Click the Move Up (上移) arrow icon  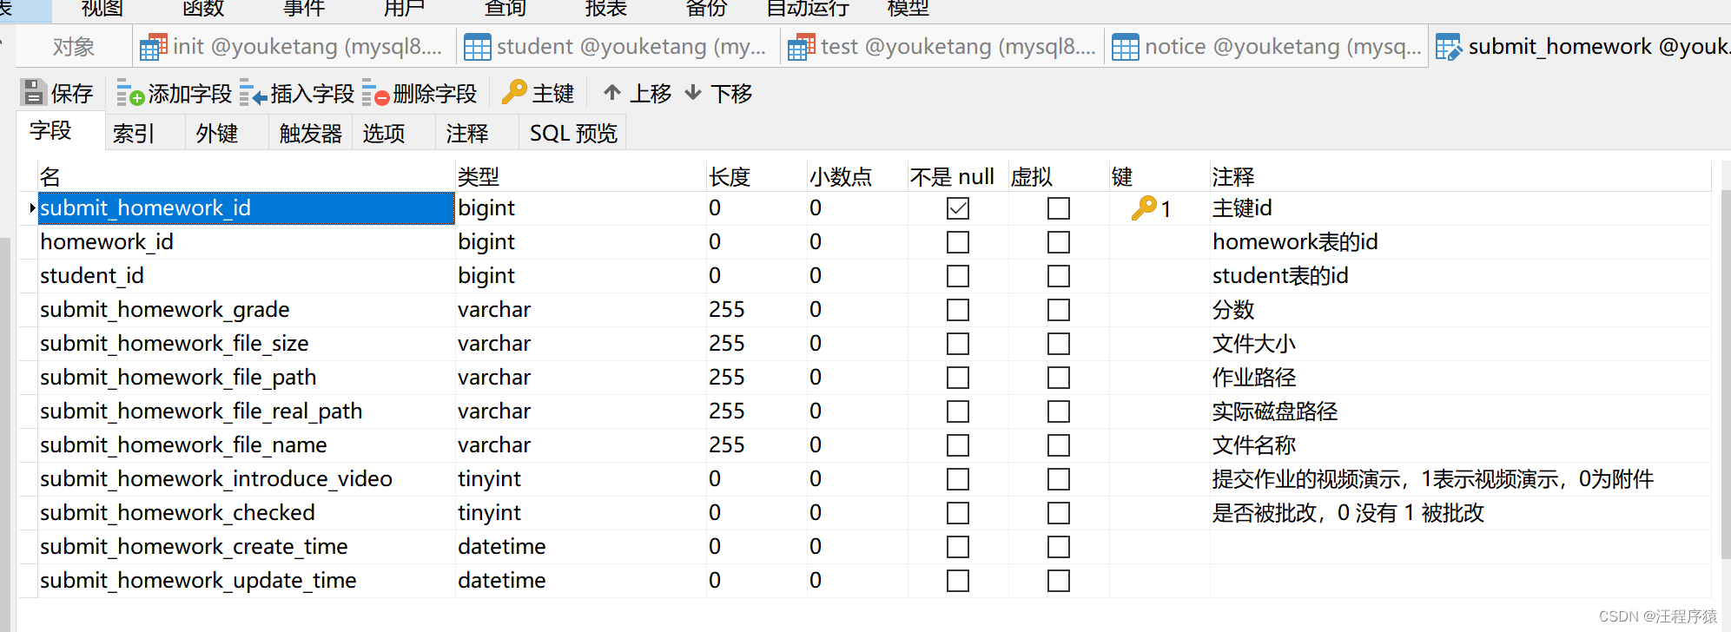[x=612, y=92]
